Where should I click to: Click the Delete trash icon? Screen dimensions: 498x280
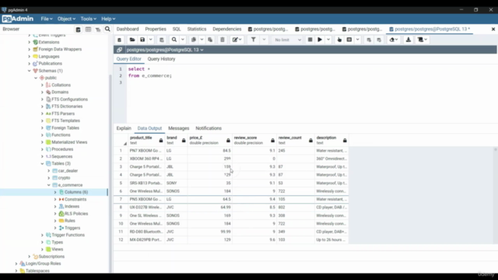tap(223, 40)
